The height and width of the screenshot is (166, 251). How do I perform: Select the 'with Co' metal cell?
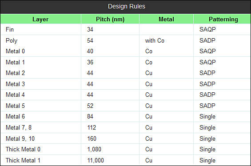point(155,41)
